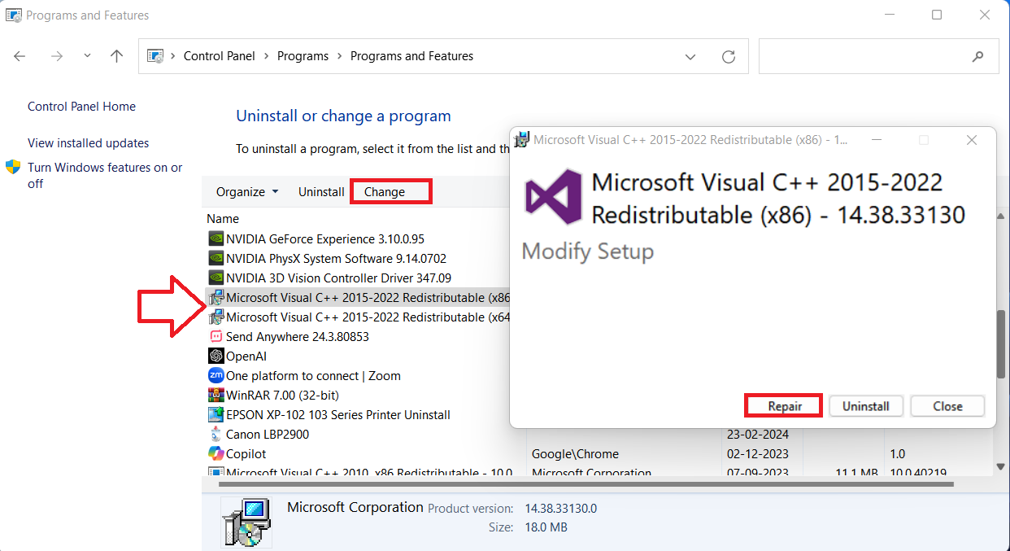This screenshot has height=551, width=1010.
Task: Click the Visual C++ (x86) installer icon in list
Action: (215, 297)
